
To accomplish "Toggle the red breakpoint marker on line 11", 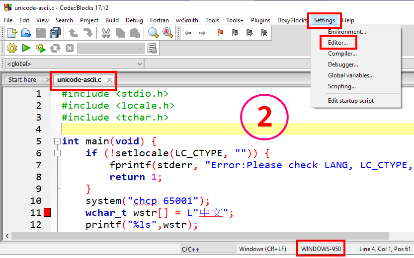I will point(47,213).
